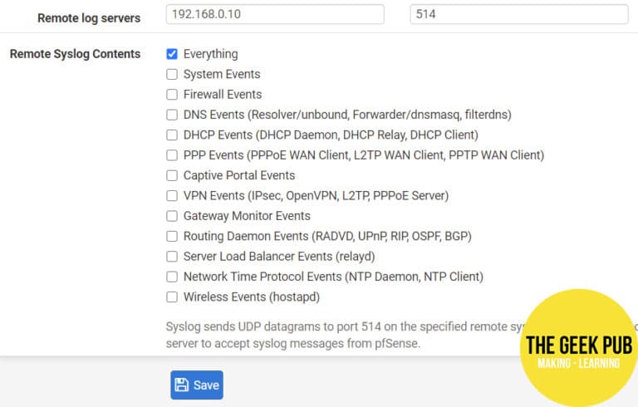Click the 192.168.0.10 server address field
Image resolution: width=638 pixels, height=407 pixels.
tap(274, 15)
